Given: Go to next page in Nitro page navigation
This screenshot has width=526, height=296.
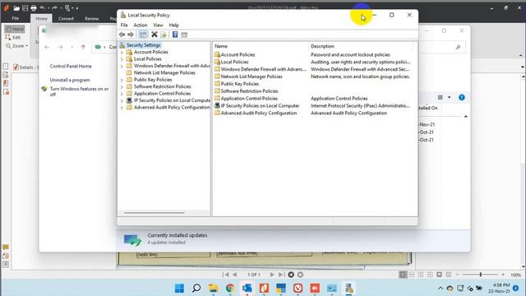Looking at the screenshot, I should [x=272, y=275].
